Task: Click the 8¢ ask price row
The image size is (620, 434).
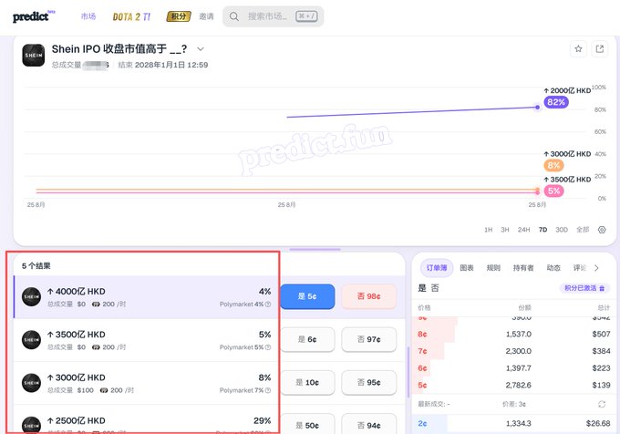Action: pos(513,334)
